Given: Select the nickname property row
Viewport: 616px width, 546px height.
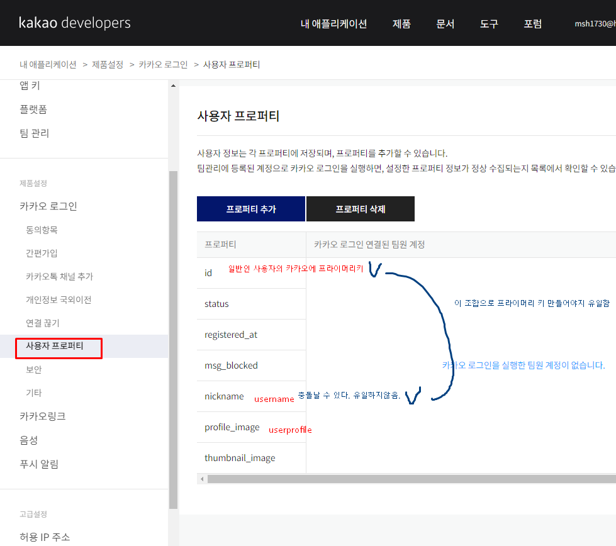Looking at the screenshot, I should 252,396.
